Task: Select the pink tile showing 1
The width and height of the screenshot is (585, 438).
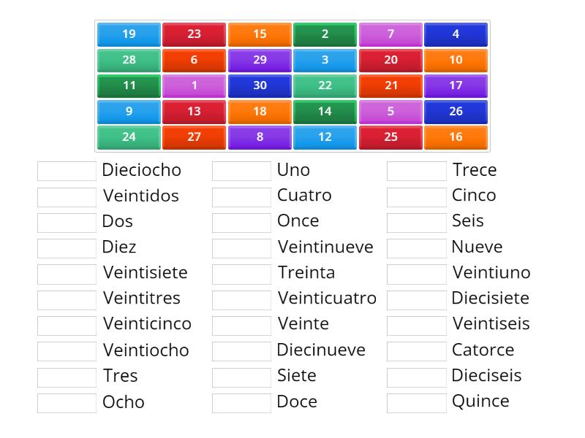Action: pos(194,85)
